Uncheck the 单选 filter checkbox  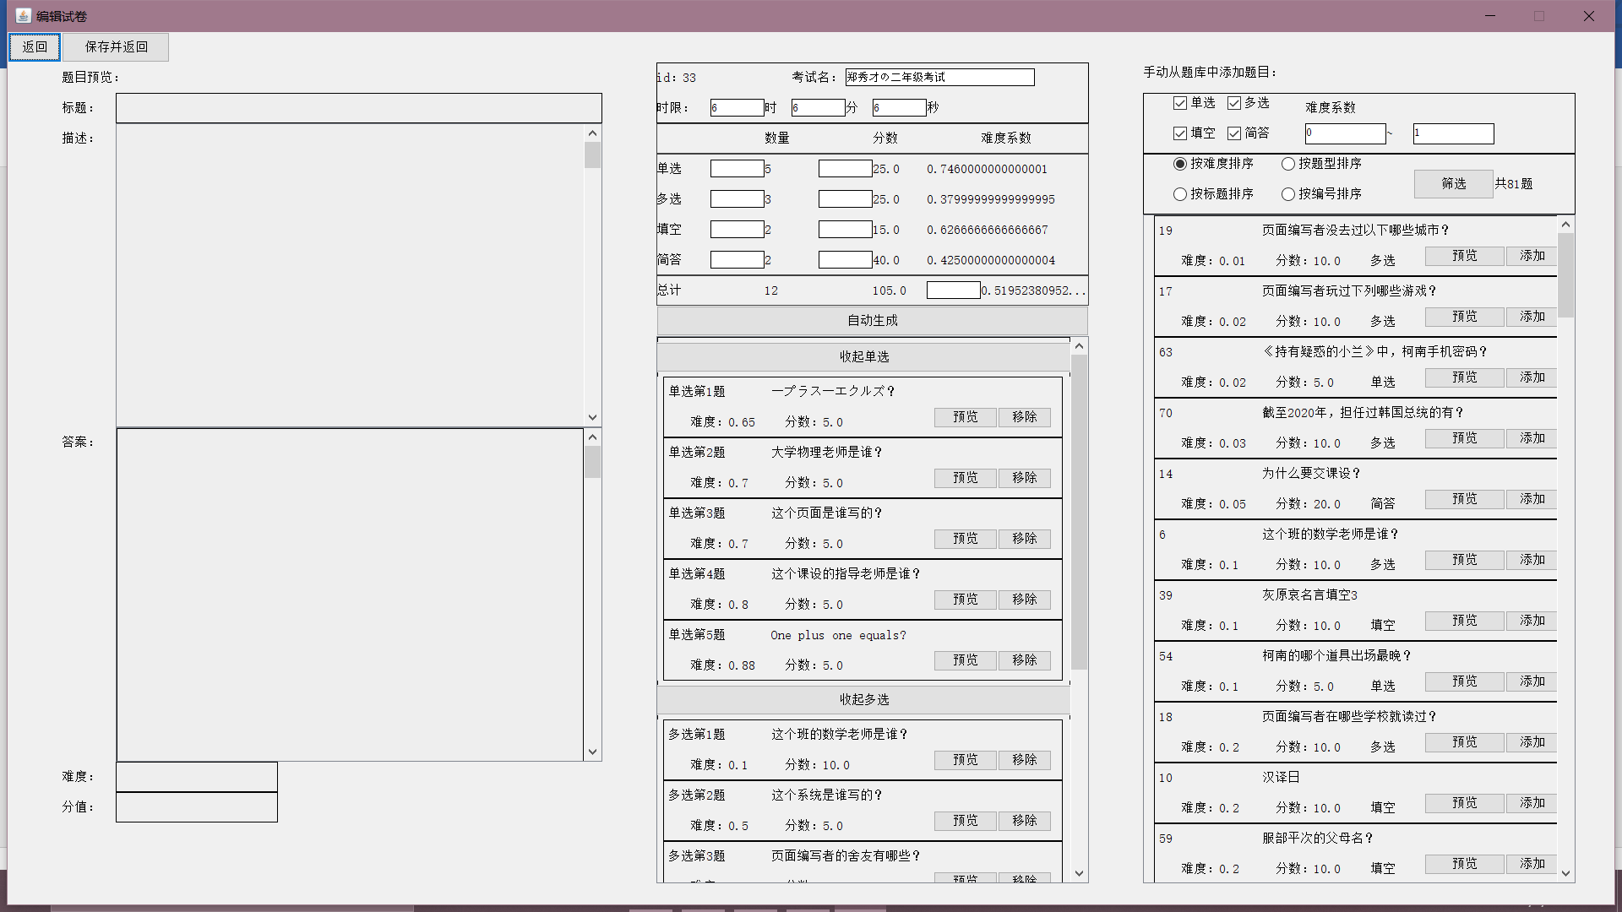1180,103
